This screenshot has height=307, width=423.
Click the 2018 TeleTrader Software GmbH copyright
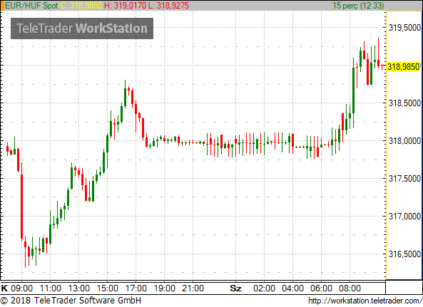(x=71, y=301)
